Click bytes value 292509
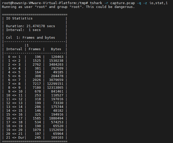Viewport: 173px width, 143px height. pyautogui.click(x=57, y=68)
